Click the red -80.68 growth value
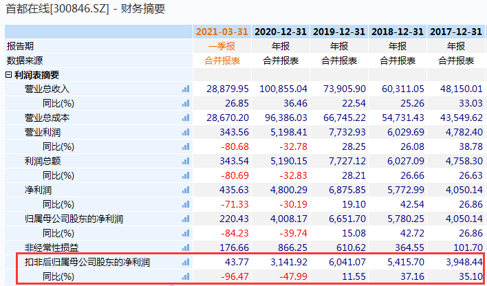The height and width of the screenshot is (286, 487). pos(235,146)
